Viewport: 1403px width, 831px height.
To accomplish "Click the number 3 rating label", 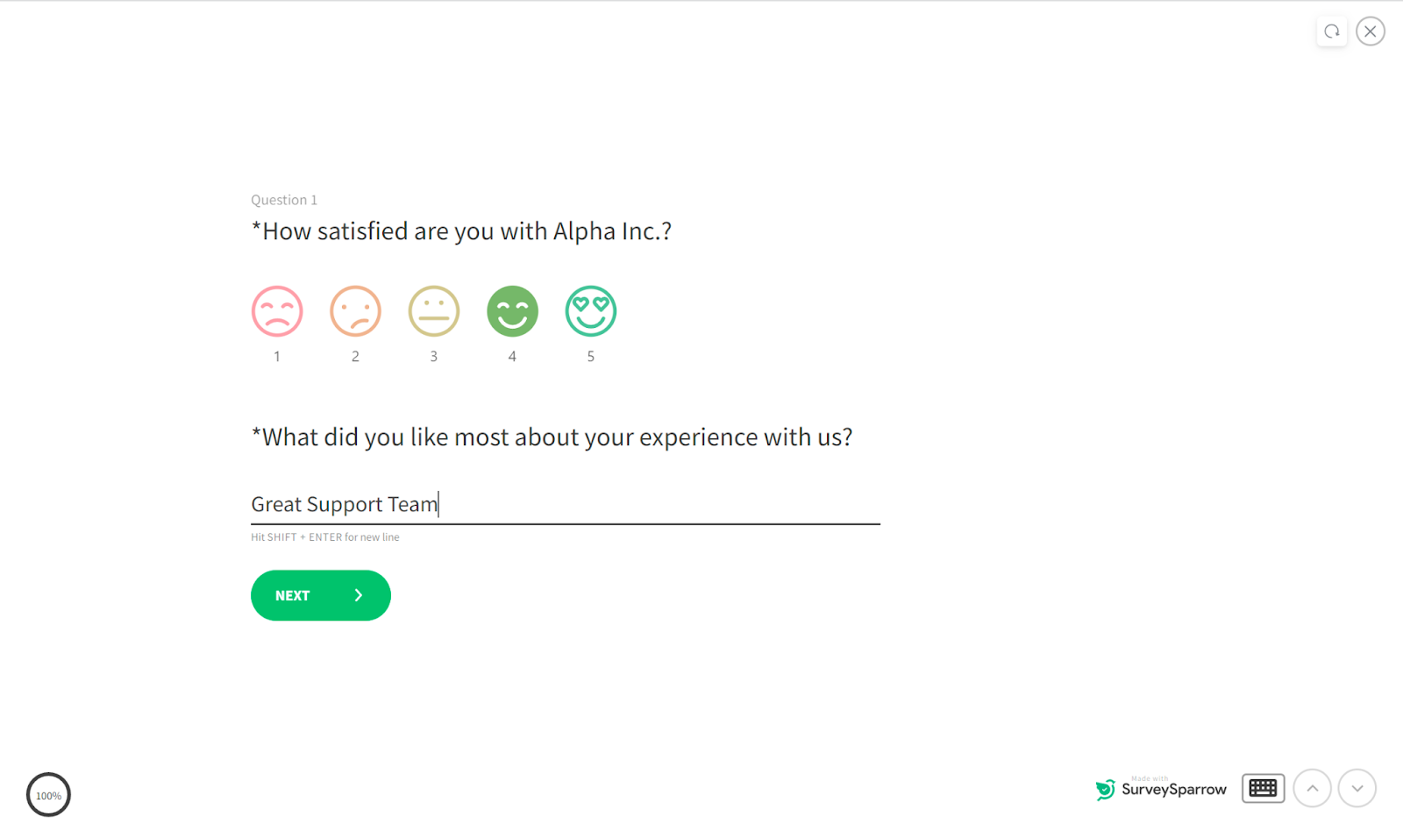I will (x=433, y=357).
